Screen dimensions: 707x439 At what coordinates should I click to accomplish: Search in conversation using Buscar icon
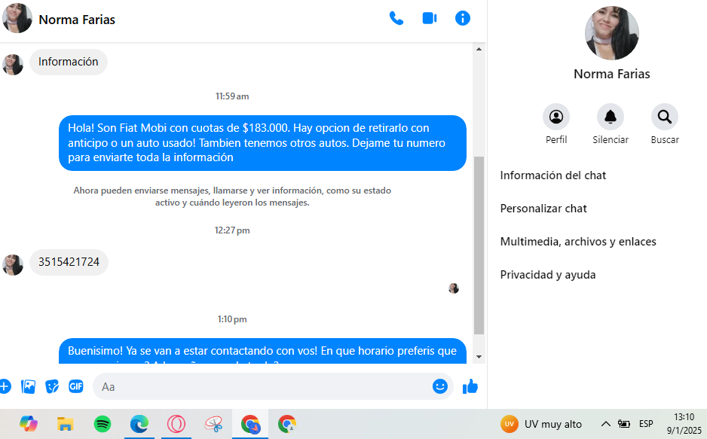click(x=665, y=117)
